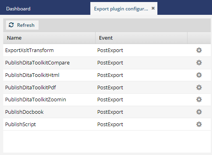
Task: Open settings gear for ExportXsltTransform
Action: tap(199, 50)
